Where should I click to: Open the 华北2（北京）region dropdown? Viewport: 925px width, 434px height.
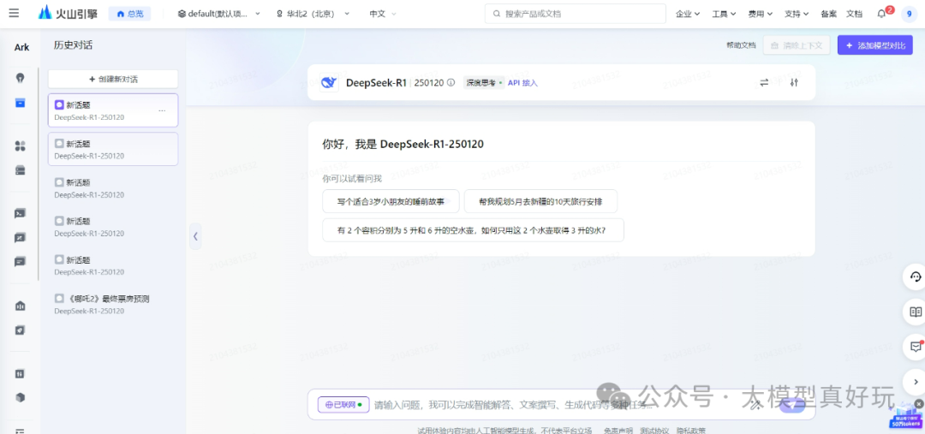coord(312,14)
